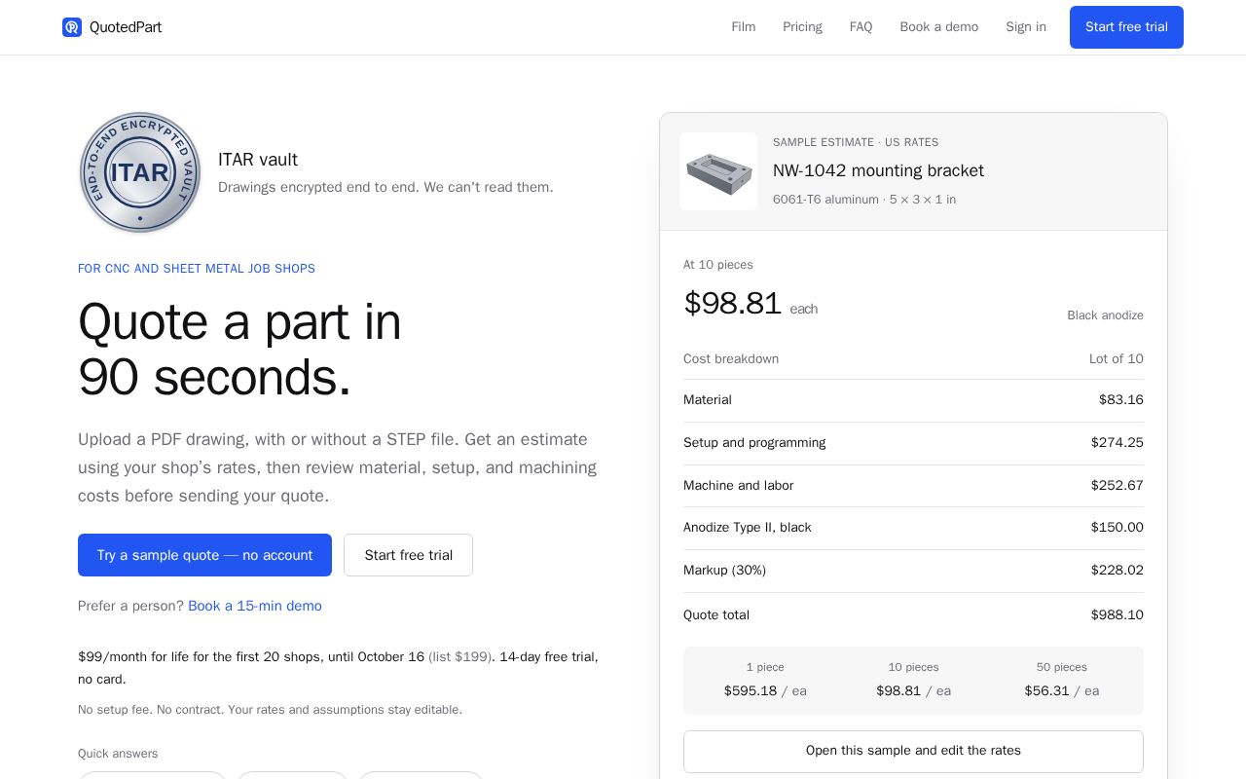The width and height of the screenshot is (1246, 779).
Task: Click NW-1042 mounting bracket title
Action: 878,170
